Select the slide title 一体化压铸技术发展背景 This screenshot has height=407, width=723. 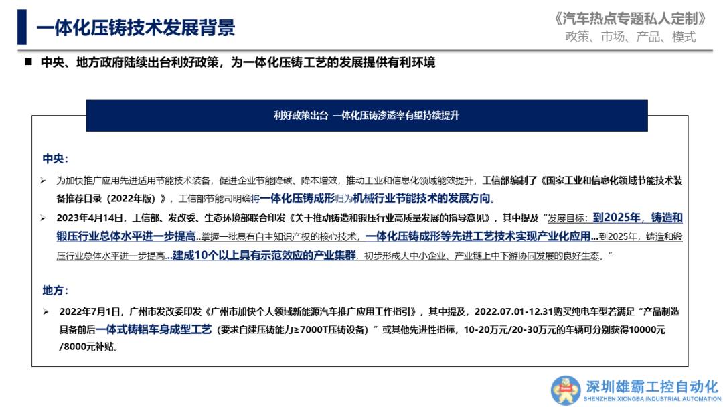(x=136, y=27)
